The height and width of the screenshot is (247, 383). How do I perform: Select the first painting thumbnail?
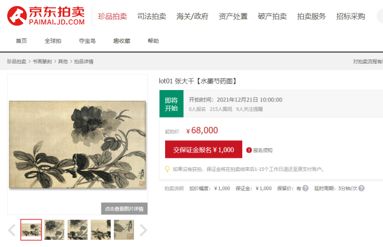coord(31,230)
